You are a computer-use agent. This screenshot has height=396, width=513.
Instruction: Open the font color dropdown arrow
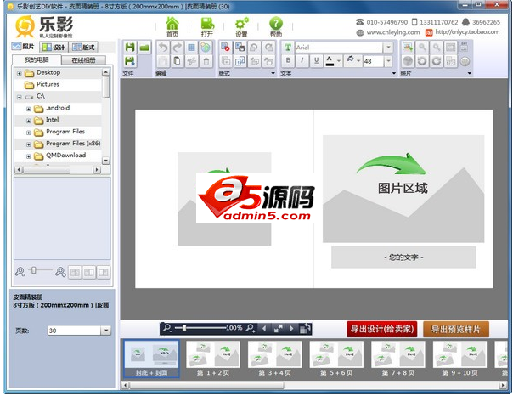[x=339, y=61]
